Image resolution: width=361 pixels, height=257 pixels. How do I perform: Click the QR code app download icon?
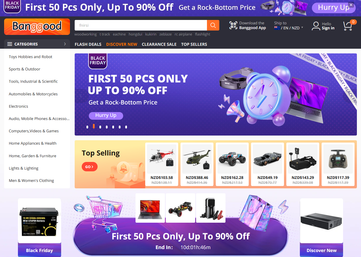click(233, 26)
